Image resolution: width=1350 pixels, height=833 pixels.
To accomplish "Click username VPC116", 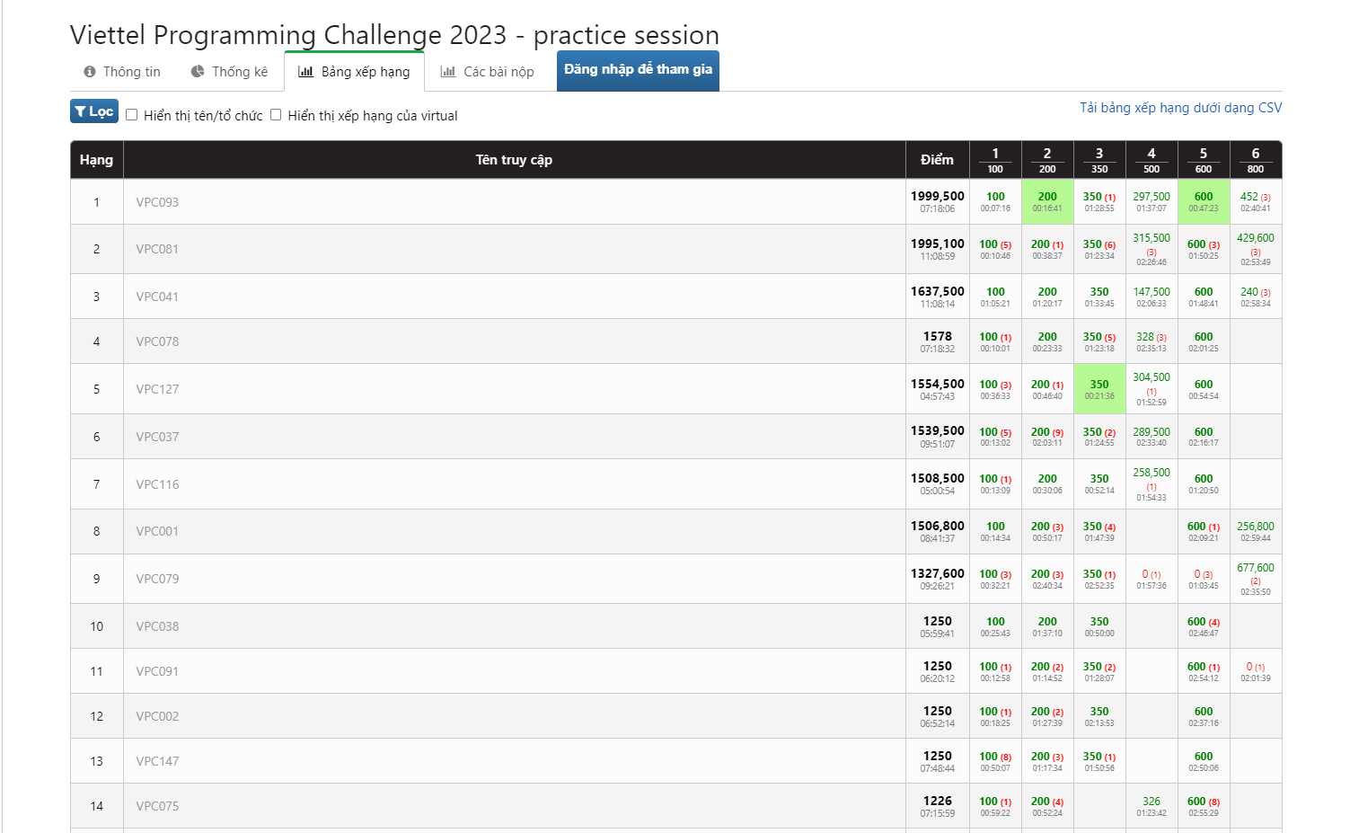I will 157,484.
